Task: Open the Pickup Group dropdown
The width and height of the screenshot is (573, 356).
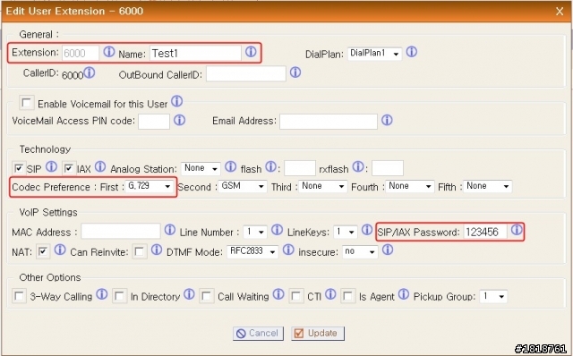Action: [x=493, y=296]
